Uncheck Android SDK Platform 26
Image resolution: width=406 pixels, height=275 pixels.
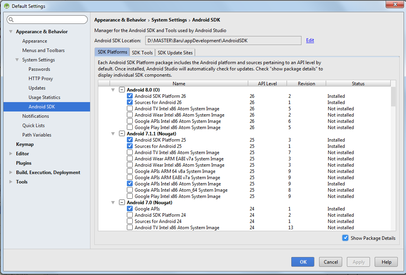point(130,96)
